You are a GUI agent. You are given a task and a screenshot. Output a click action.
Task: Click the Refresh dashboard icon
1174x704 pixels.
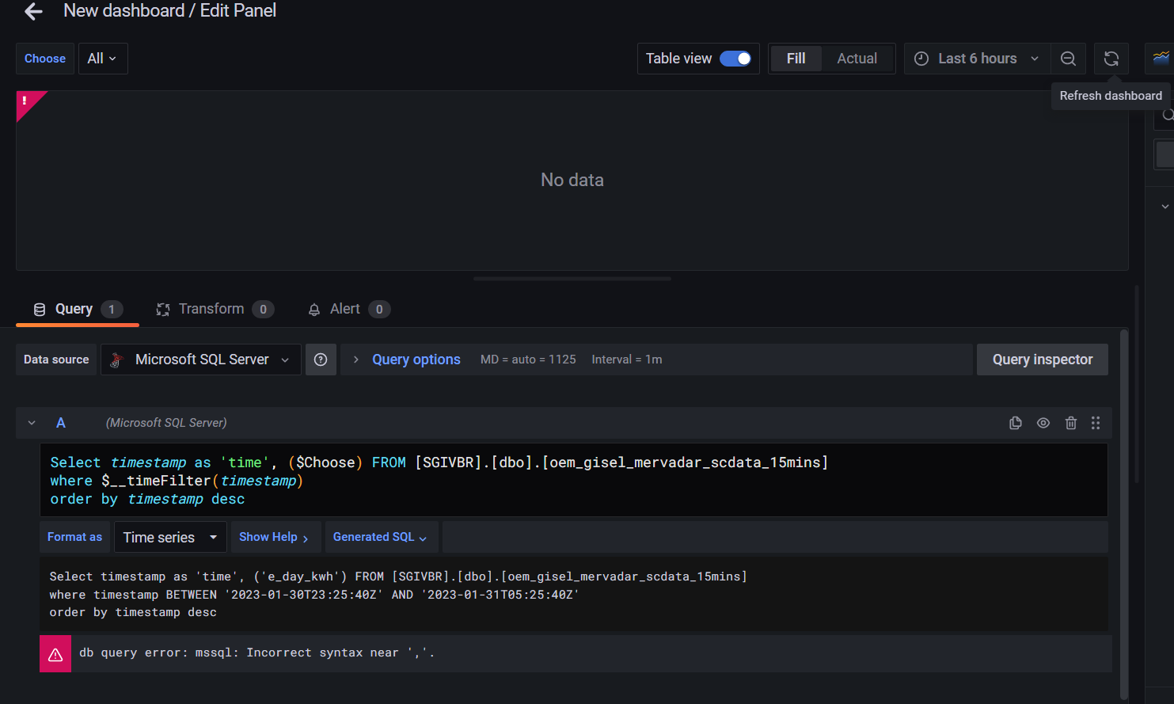coord(1111,59)
